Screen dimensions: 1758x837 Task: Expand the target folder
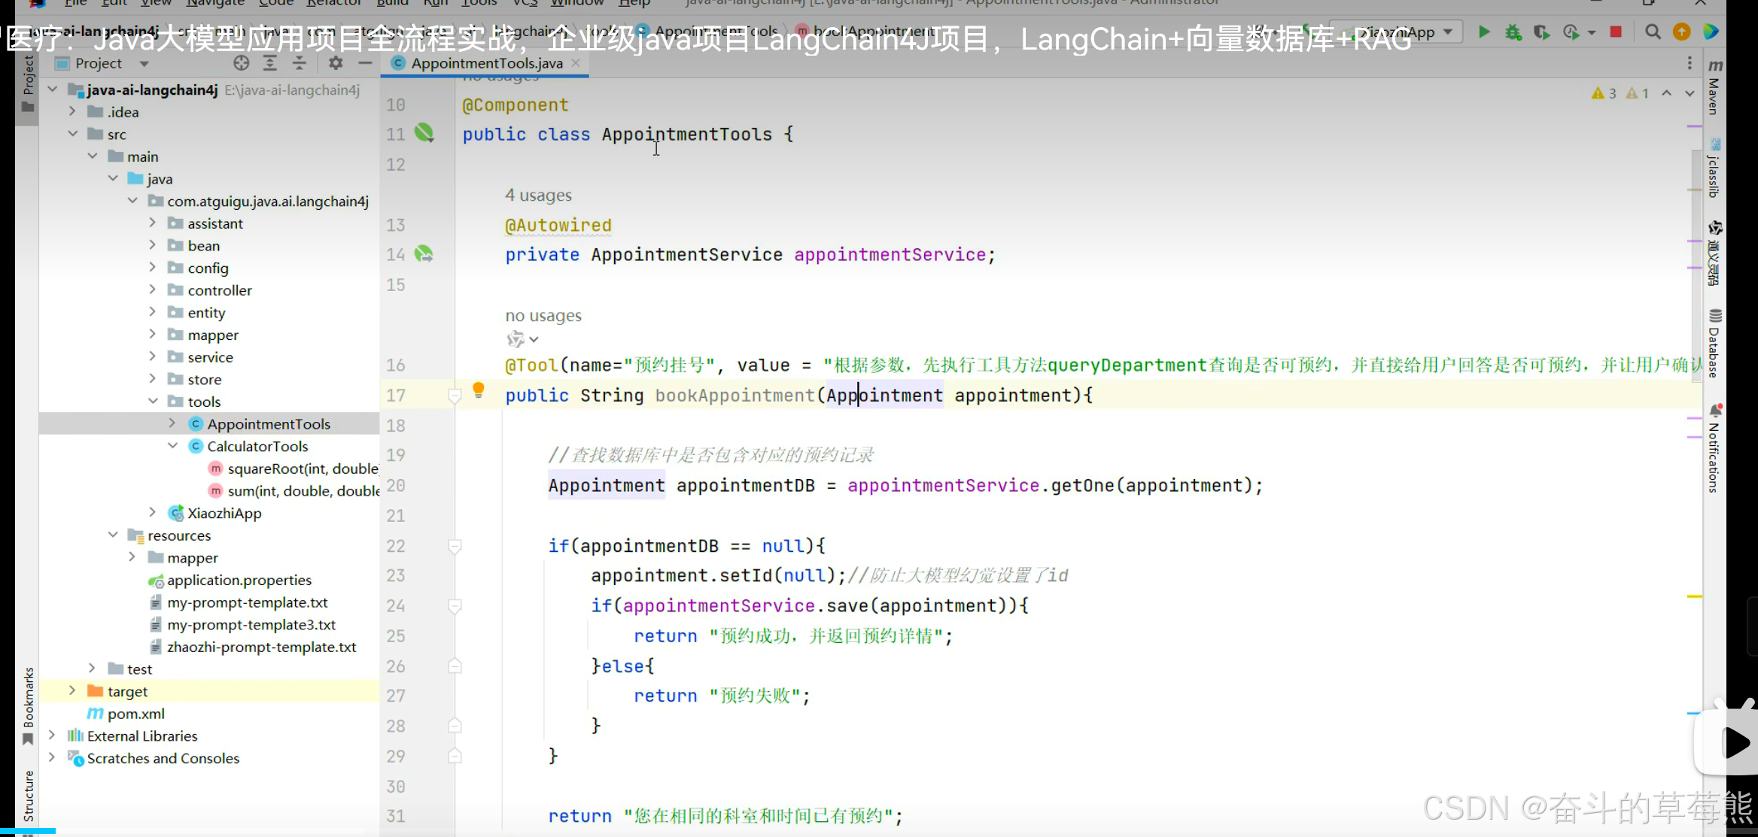coord(72,691)
